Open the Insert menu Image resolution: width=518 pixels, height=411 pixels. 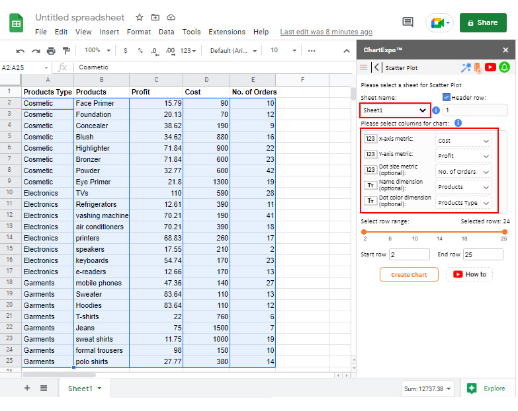[x=109, y=32]
